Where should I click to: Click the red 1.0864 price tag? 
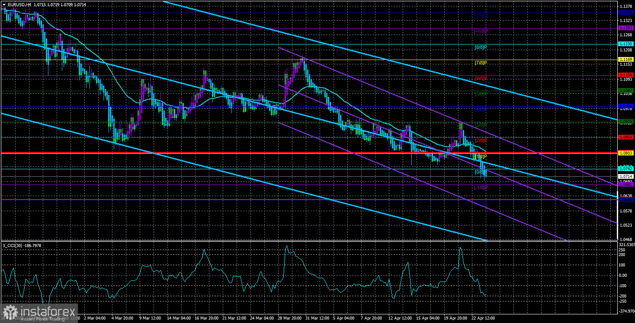tap(626, 137)
